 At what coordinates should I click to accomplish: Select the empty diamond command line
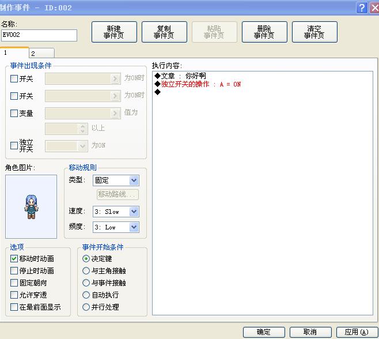(x=263, y=92)
